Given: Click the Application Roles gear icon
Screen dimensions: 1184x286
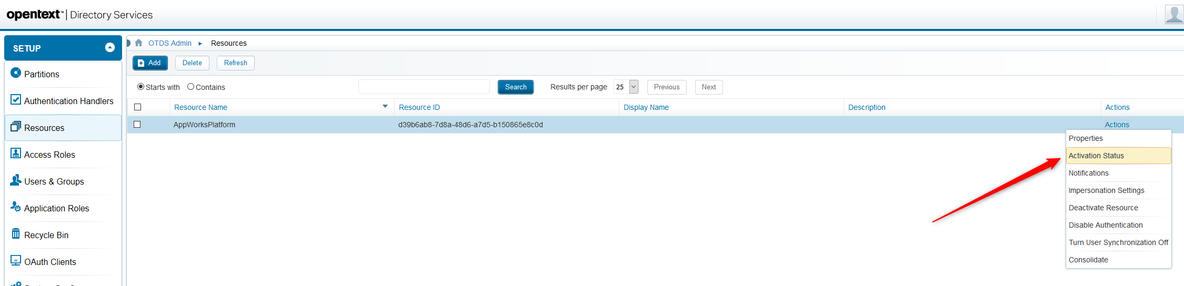Looking at the screenshot, I should pyautogui.click(x=16, y=207).
